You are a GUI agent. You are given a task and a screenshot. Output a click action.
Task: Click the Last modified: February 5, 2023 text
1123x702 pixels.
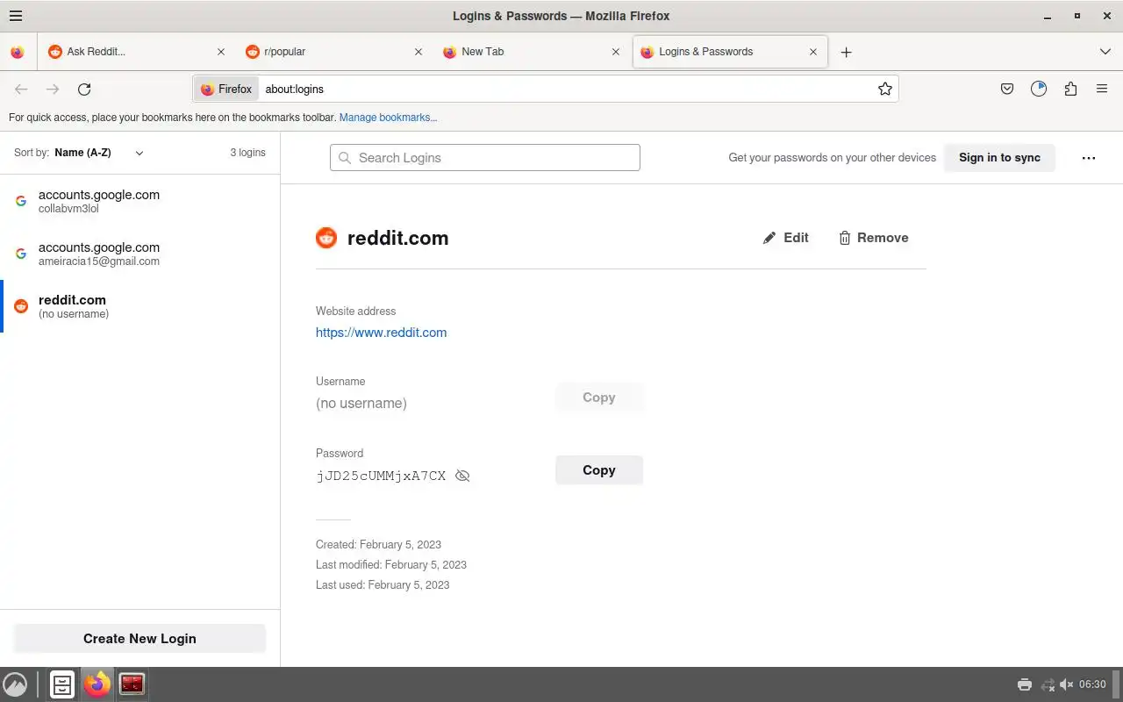[x=391, y=565]
